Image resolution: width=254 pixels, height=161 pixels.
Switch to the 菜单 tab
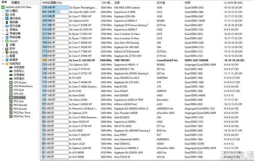[x=4, y=2]
